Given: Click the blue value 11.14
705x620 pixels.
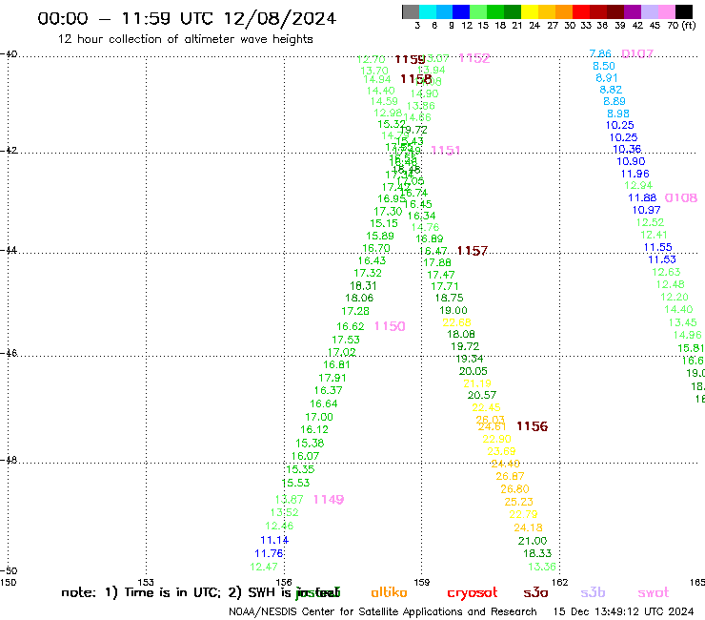Looking at the screenshot, I should pos(274,540).
